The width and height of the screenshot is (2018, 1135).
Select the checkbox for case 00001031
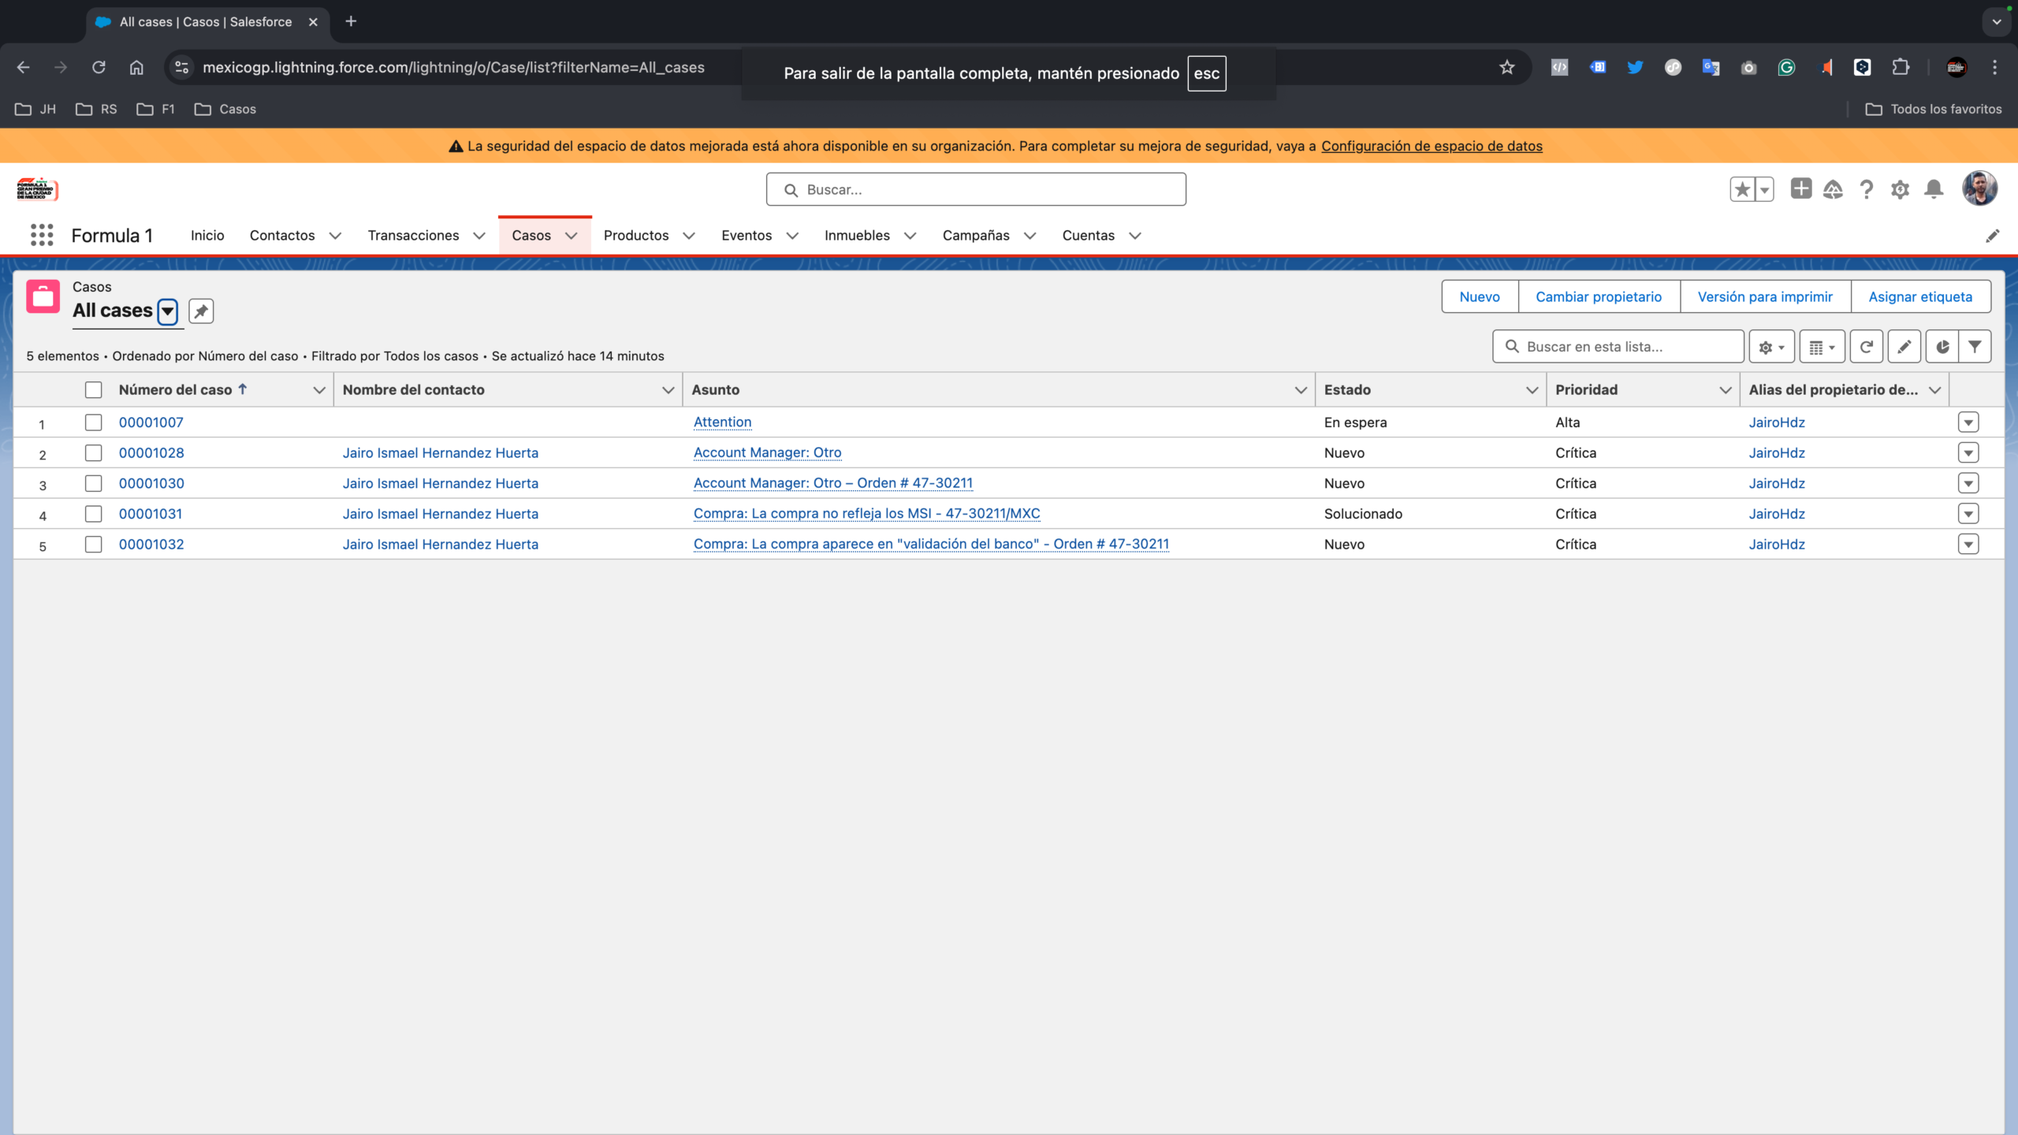pos(94,514)
